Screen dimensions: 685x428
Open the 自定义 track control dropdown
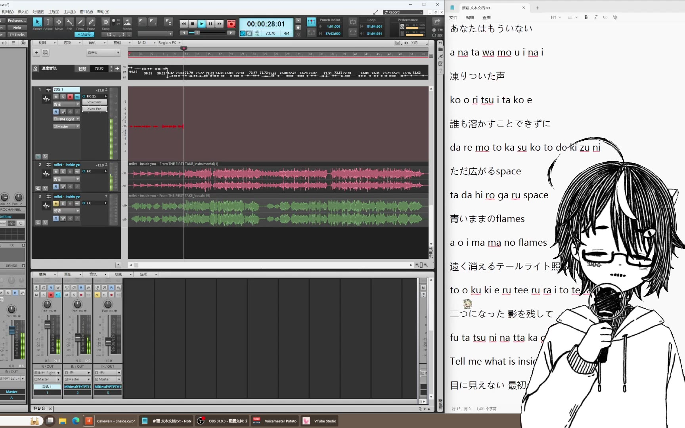pyautogui.click(x=103, y=53)
